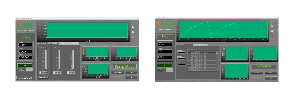Image resolution: width=294 pixels, height=99 pixels.
Task: Click 0.00 W power readout in right window
Action: 165,57
